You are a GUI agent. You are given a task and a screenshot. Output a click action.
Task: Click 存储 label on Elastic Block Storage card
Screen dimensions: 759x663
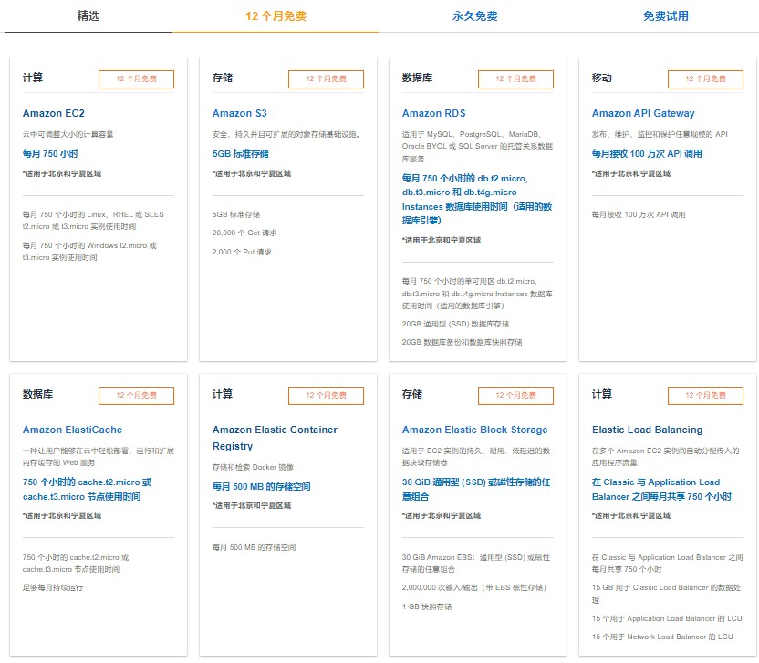point(412,394)
